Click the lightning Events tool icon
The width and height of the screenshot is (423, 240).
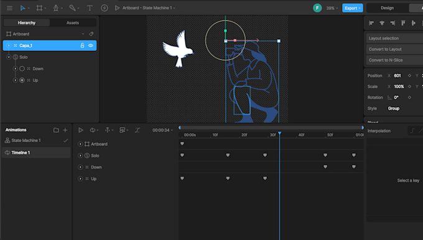point(105,8)
